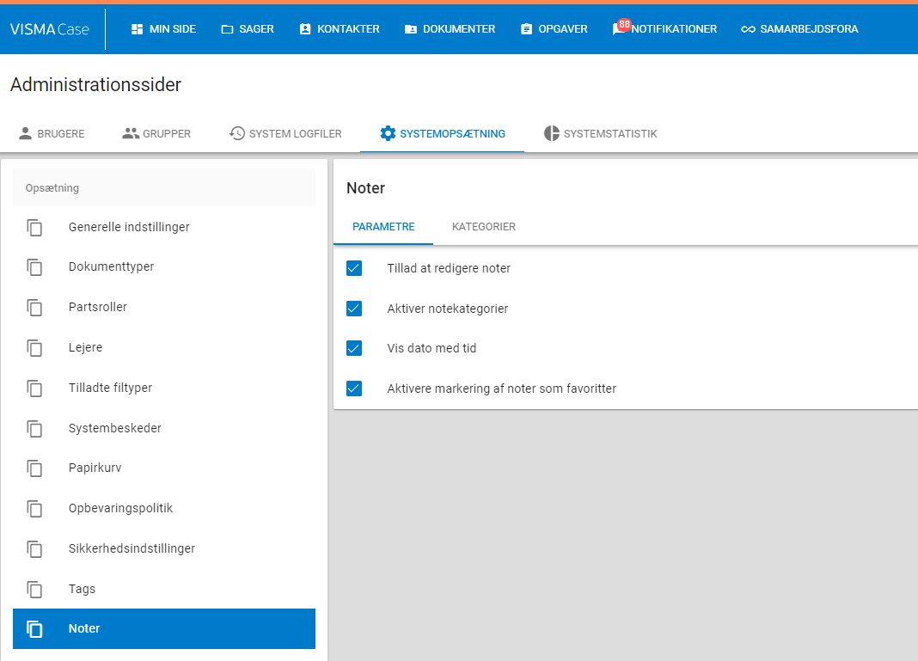Viewport: 918px width, 661px height.
Task: Toggle Aktiver notekategorier checkbox
Action: [353, 309]
